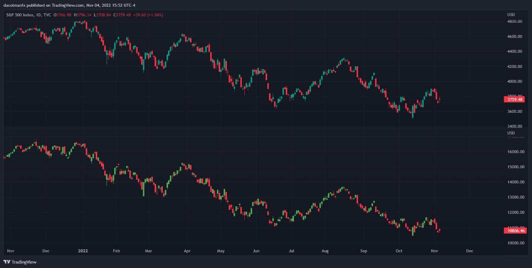Click the 10000.00 price axis label
Viewport: 532px width, 268px height.
516,243
